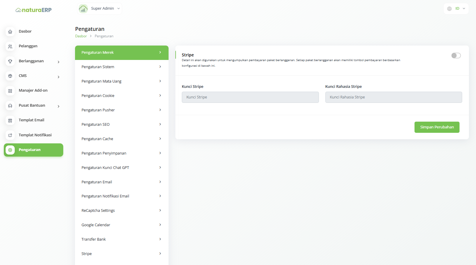The height and width of the screenshot is (265, 476).
Task: Click the Kunci Rahasia Stripe label
Action: [343, 87]
